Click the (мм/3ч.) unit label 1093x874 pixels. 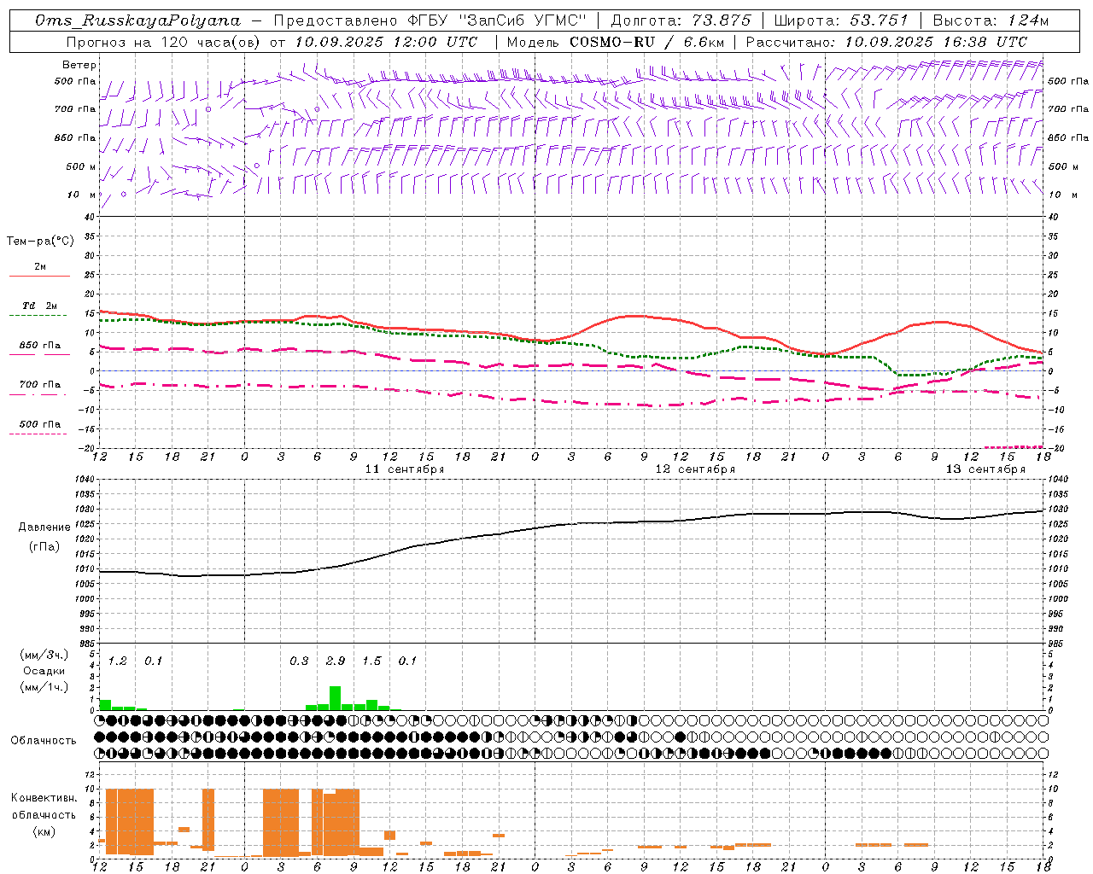click(x=44, y=655)
